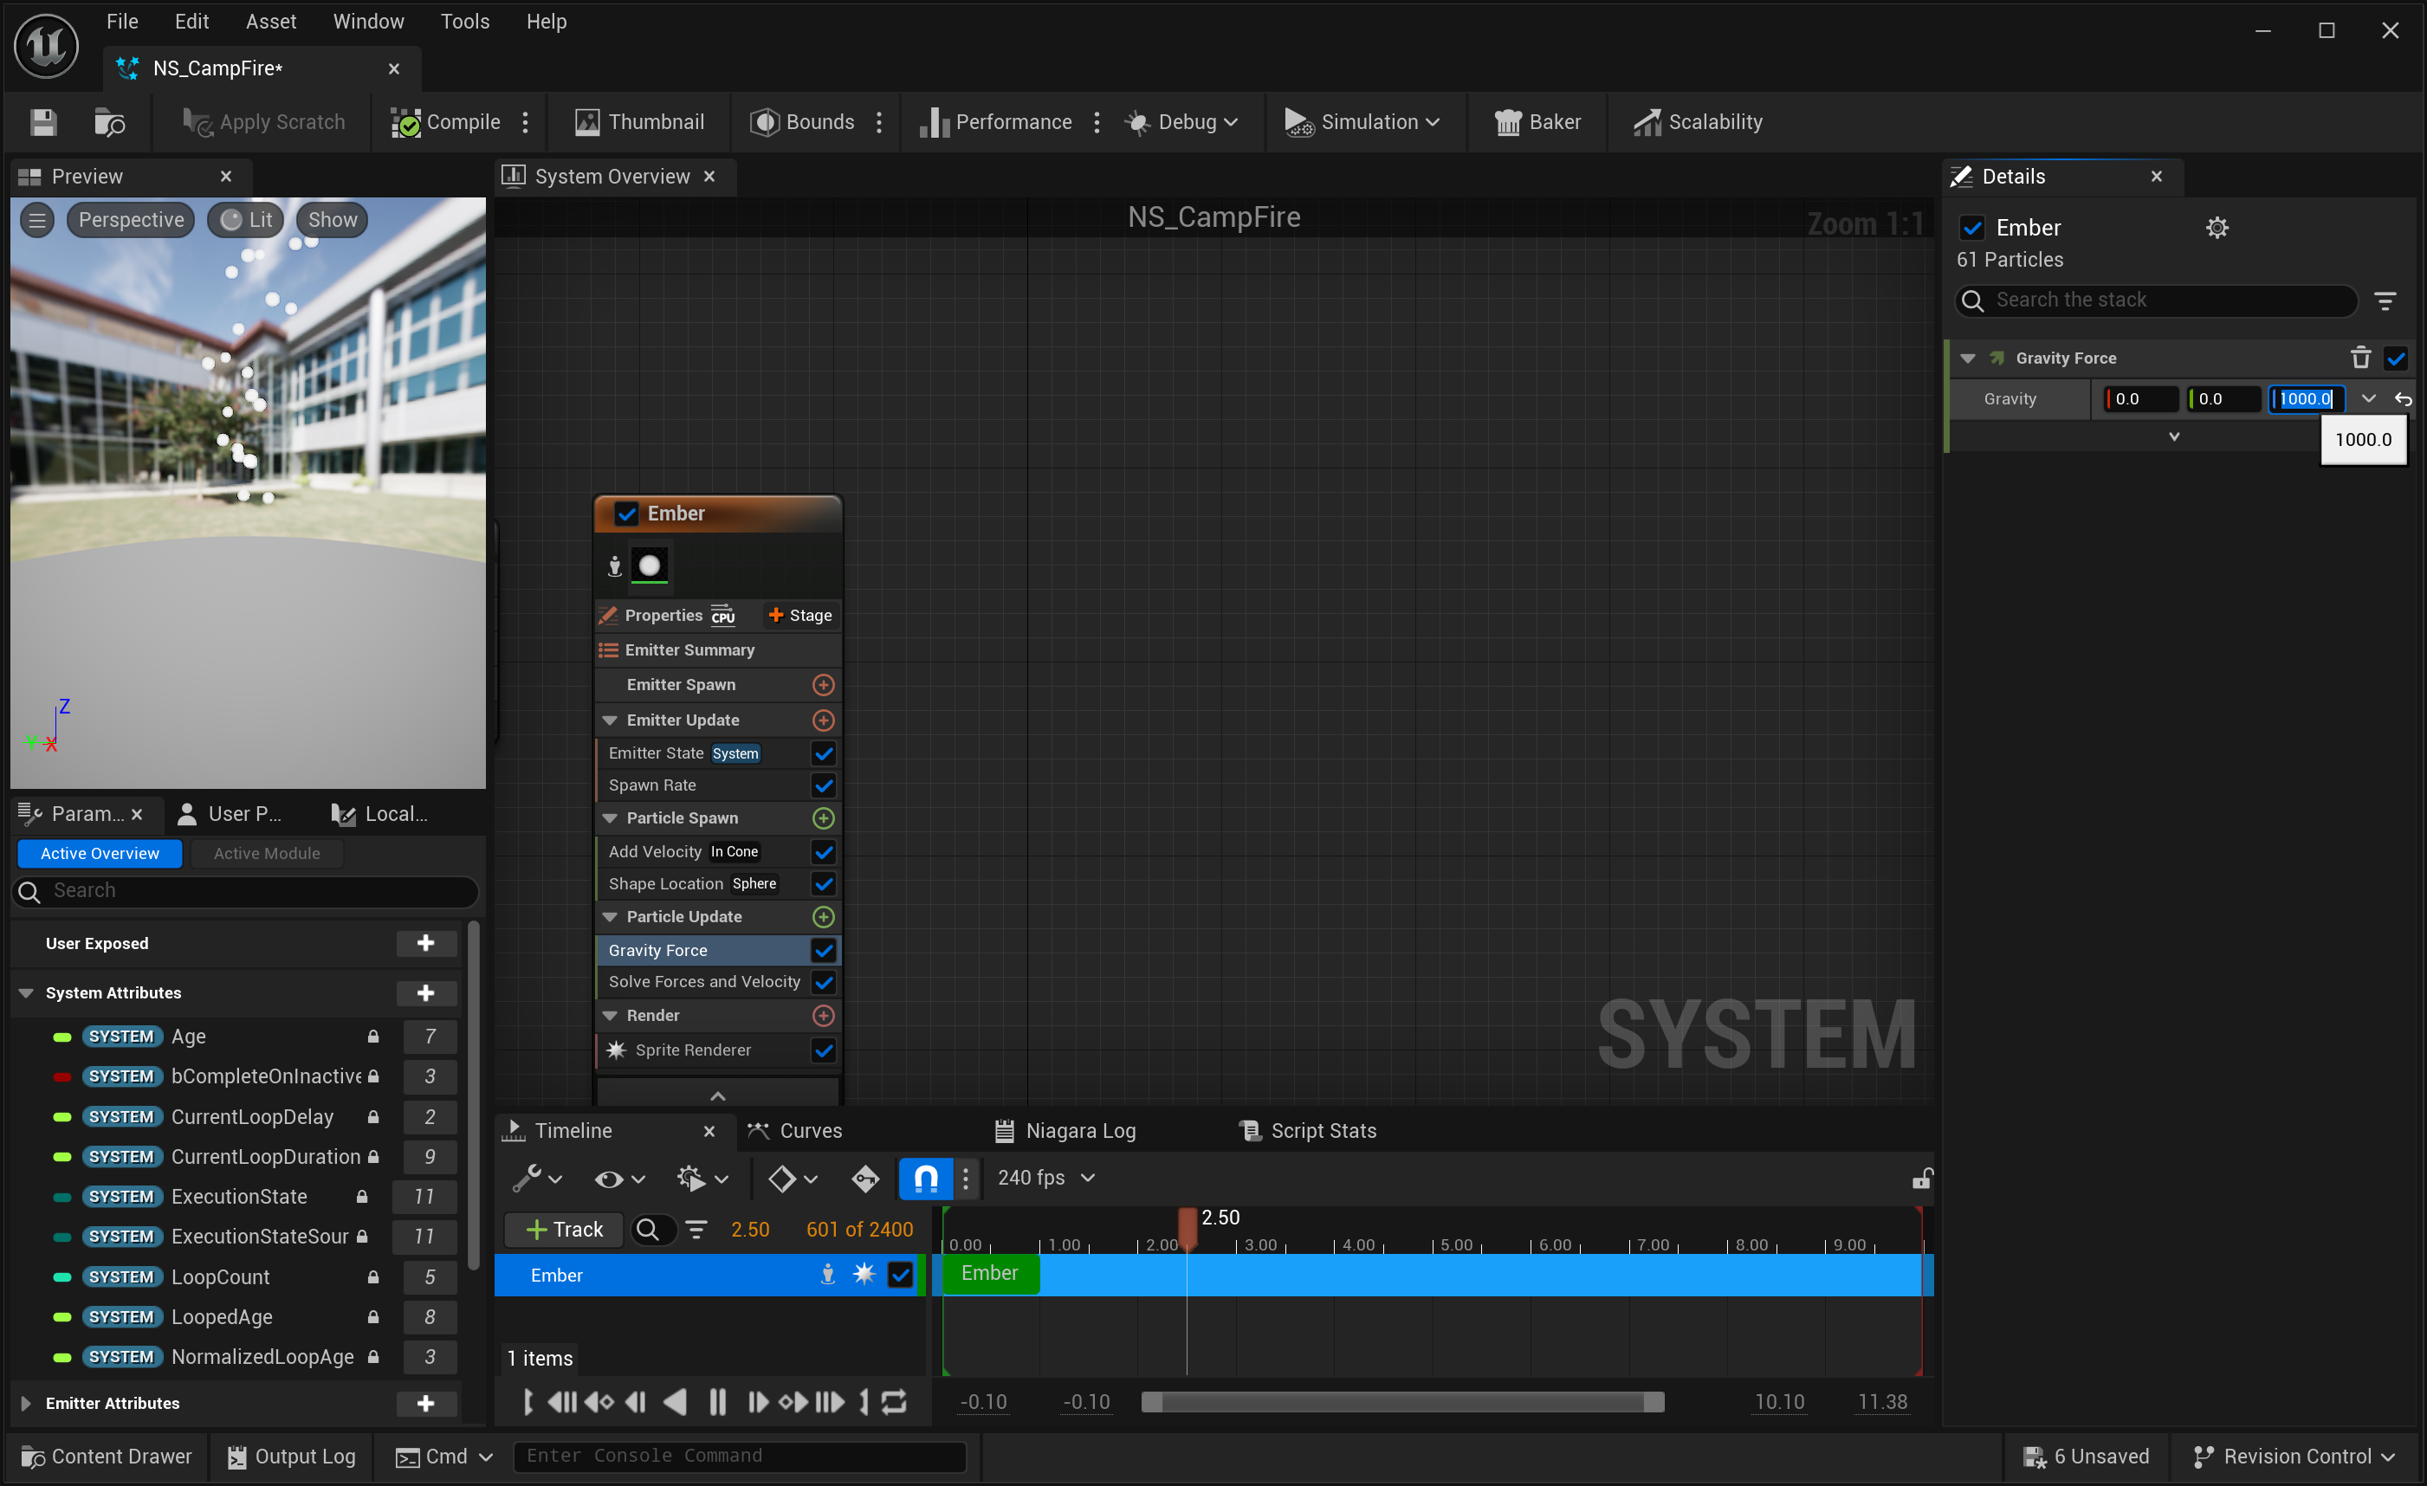Expand the Emitter Attributes section
Screen dimensions: 2427x1486
(27, 1403)
